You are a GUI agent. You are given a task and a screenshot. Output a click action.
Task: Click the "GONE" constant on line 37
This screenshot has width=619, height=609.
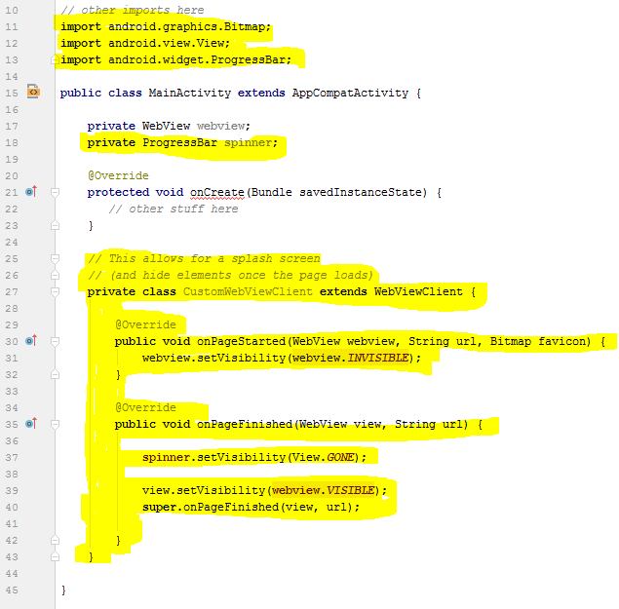(340, 457)
